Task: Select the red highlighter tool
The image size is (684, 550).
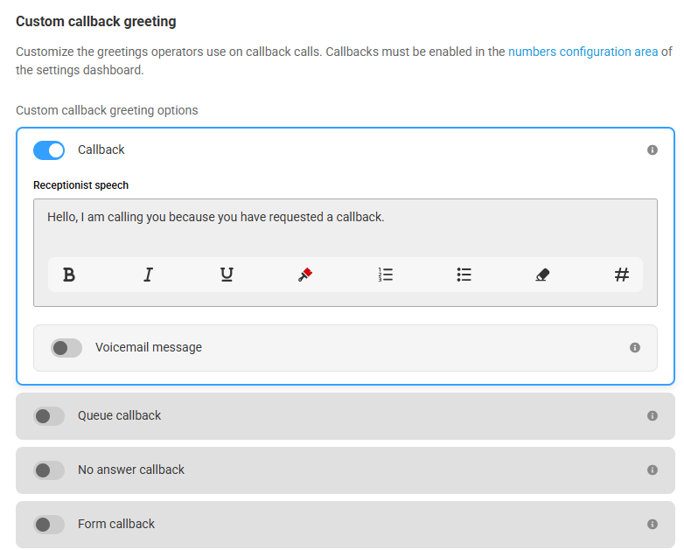Action: coord(305,275)
